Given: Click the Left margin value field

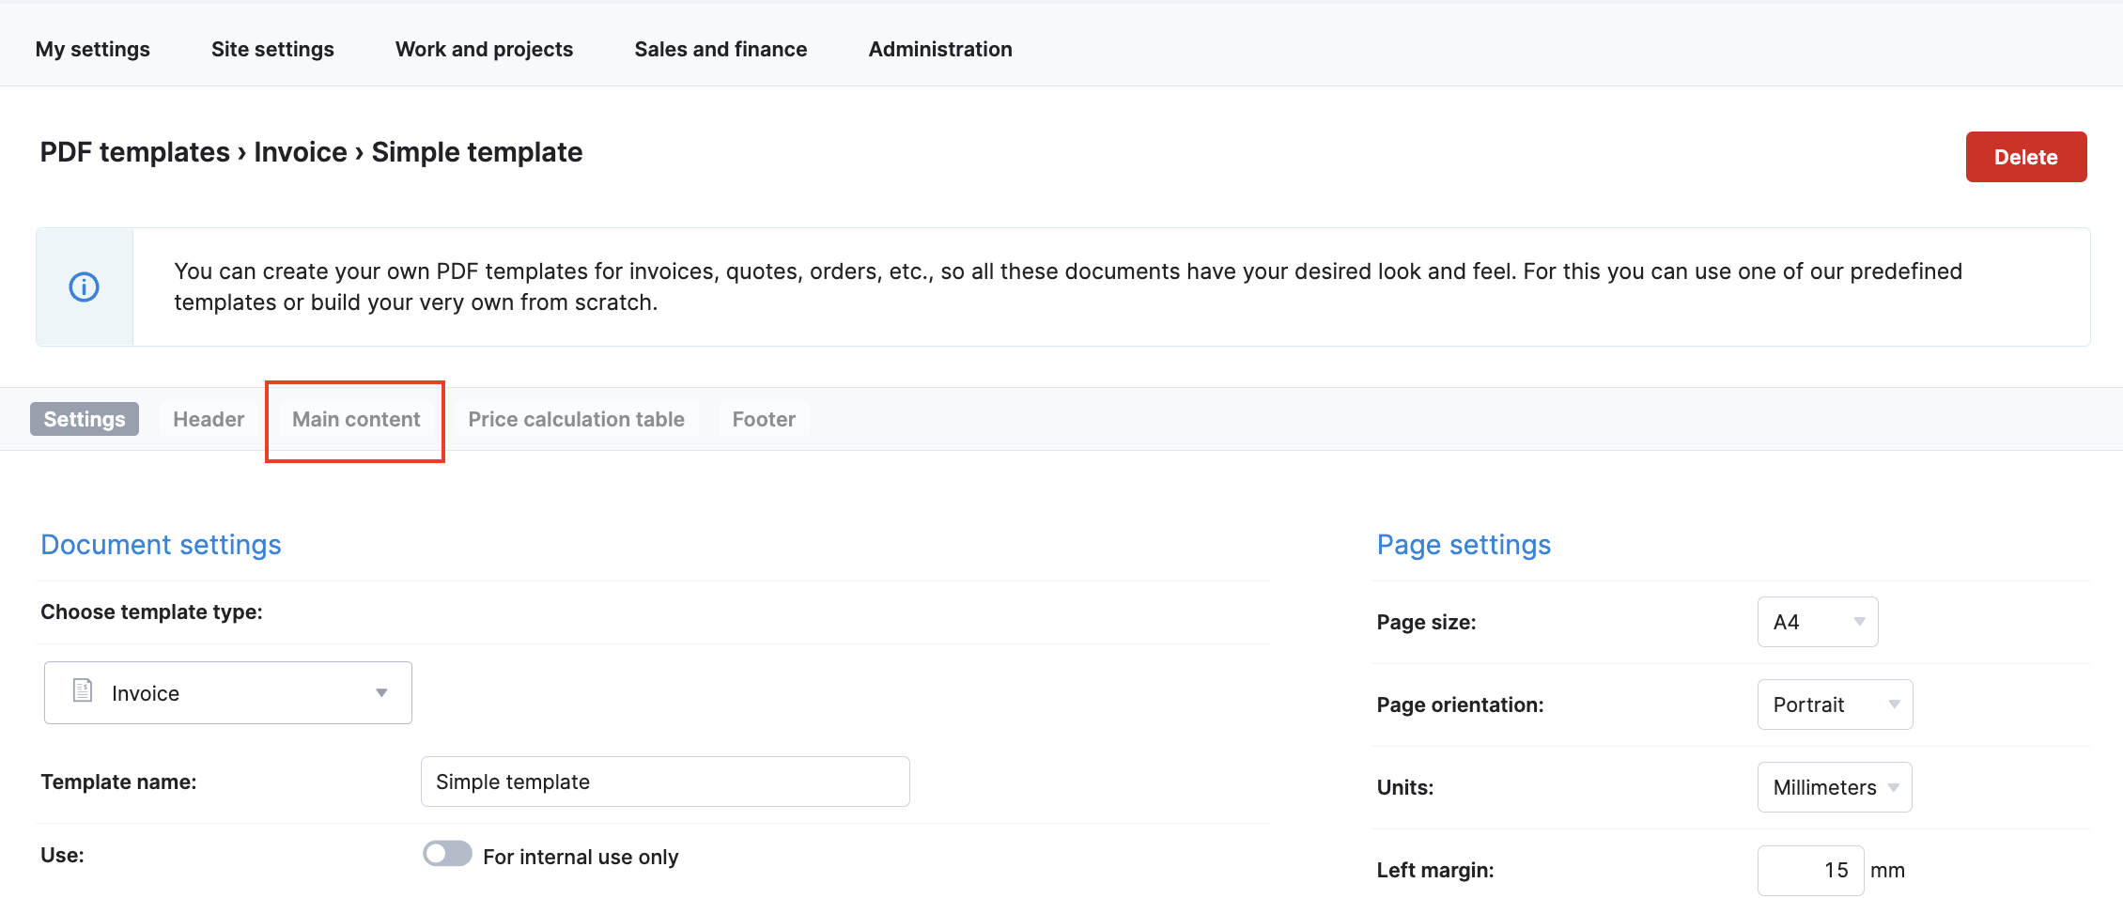Looking at the screenshot, I should 1810,870.
